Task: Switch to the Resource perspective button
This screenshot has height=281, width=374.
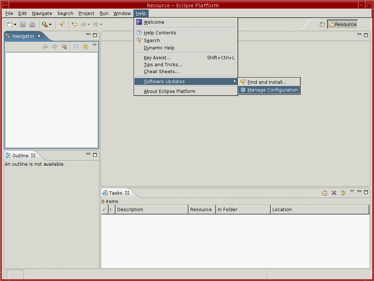Action: tap(342, 25)
